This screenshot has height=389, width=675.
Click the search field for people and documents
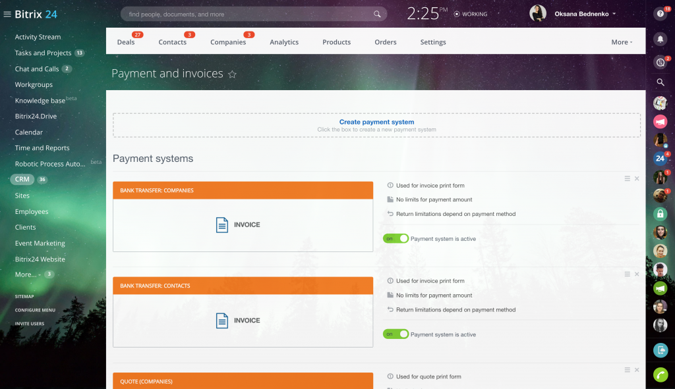click(x=250, y=14)
